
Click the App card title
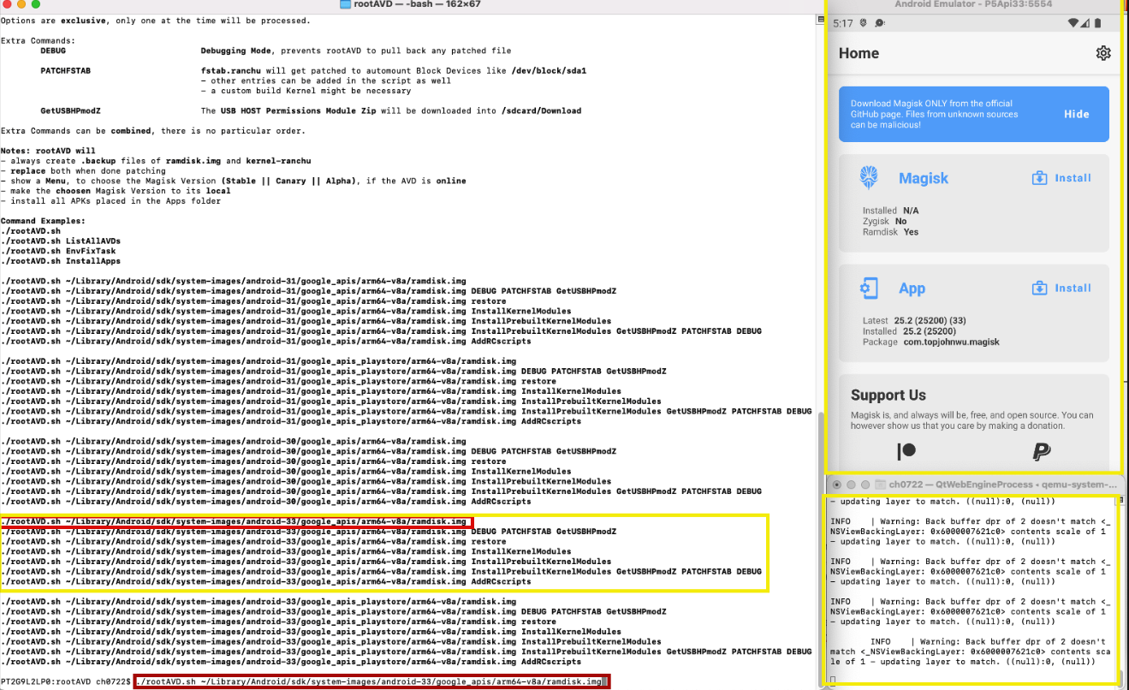912,288
